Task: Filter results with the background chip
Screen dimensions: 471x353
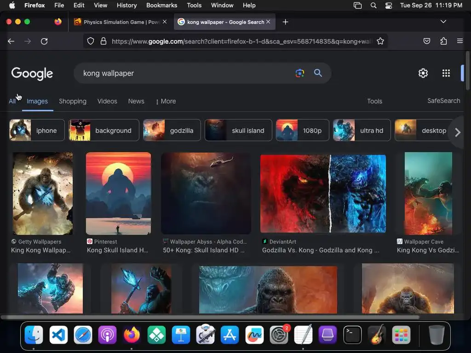Action: 104,130
